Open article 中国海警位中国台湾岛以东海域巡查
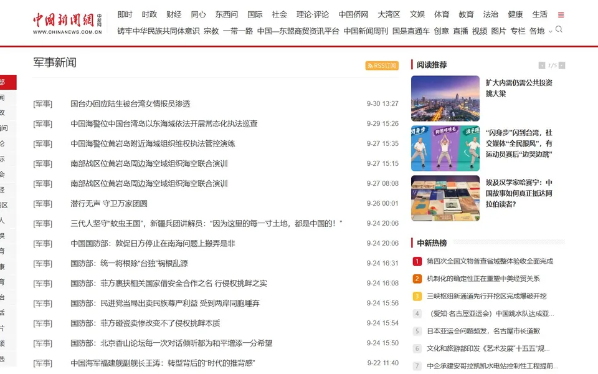 pyautogui.click(x=164, y=123)
